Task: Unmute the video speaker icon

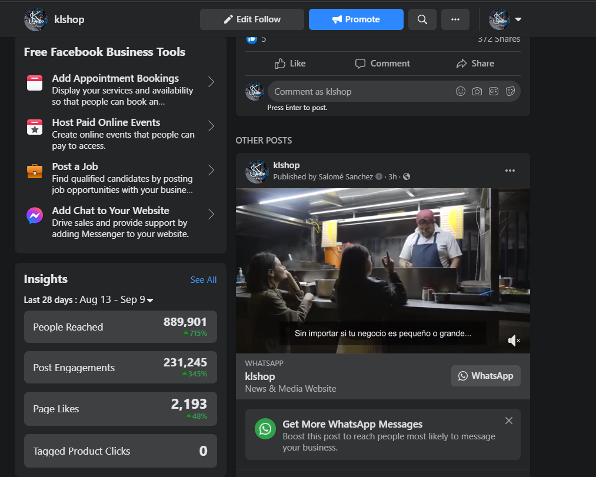Action: (x=514, y=341)
